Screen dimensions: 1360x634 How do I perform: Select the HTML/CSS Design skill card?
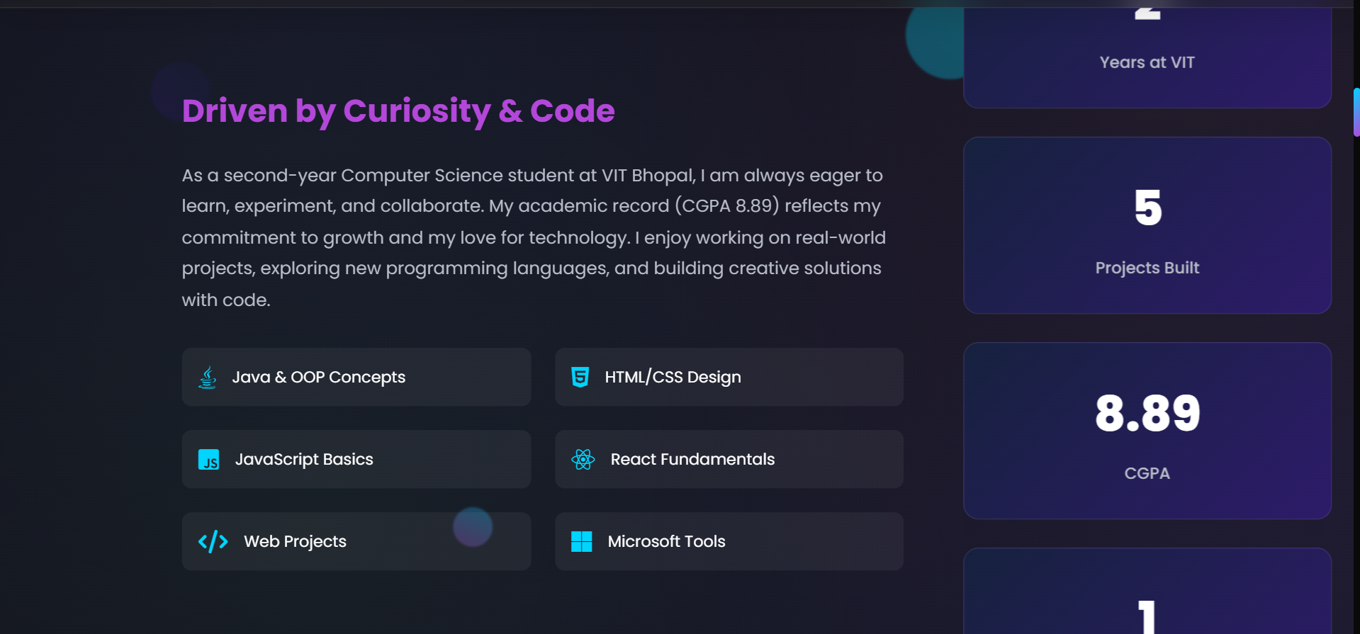click(729, 377)
